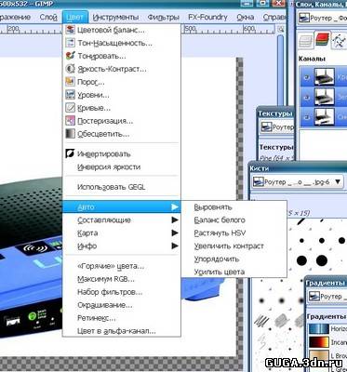347x372 pixels.
Task: Toggle visibility eye of the third channel
Action: tap(306, 117)
